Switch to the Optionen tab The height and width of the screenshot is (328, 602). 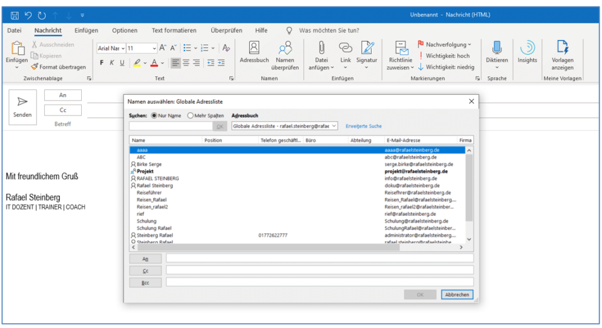[x=125, y=31]
